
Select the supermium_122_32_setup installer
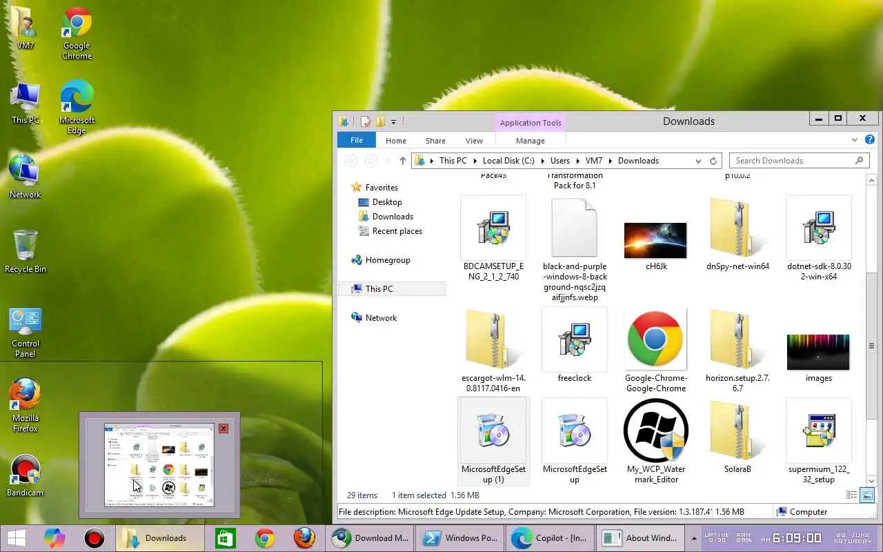[x=819, y=442]
